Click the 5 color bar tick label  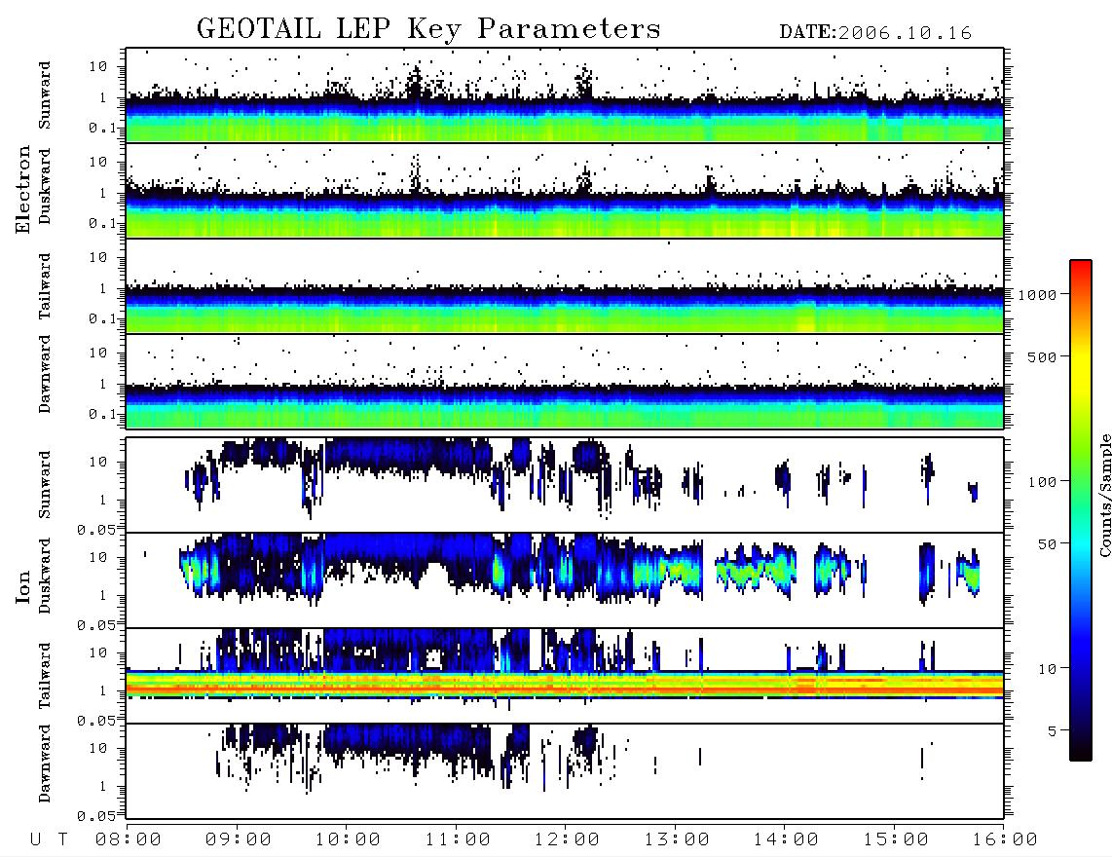tap(1052, 731)
